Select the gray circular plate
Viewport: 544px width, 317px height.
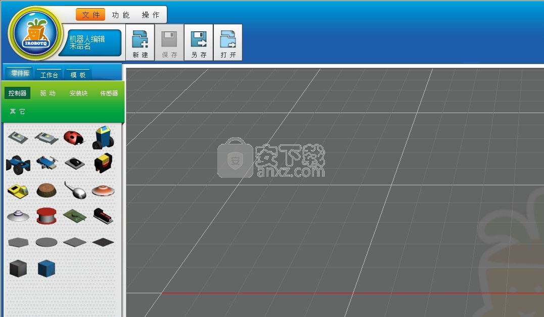pyautogui.click(x=47, y=242)
